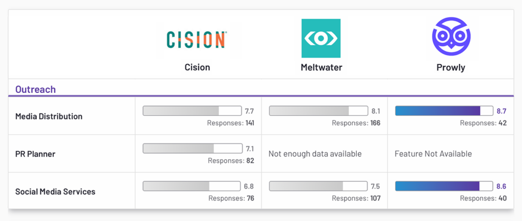Open the Outreach section heading
This screenshot has width=522, height=221.
(35, 89)
